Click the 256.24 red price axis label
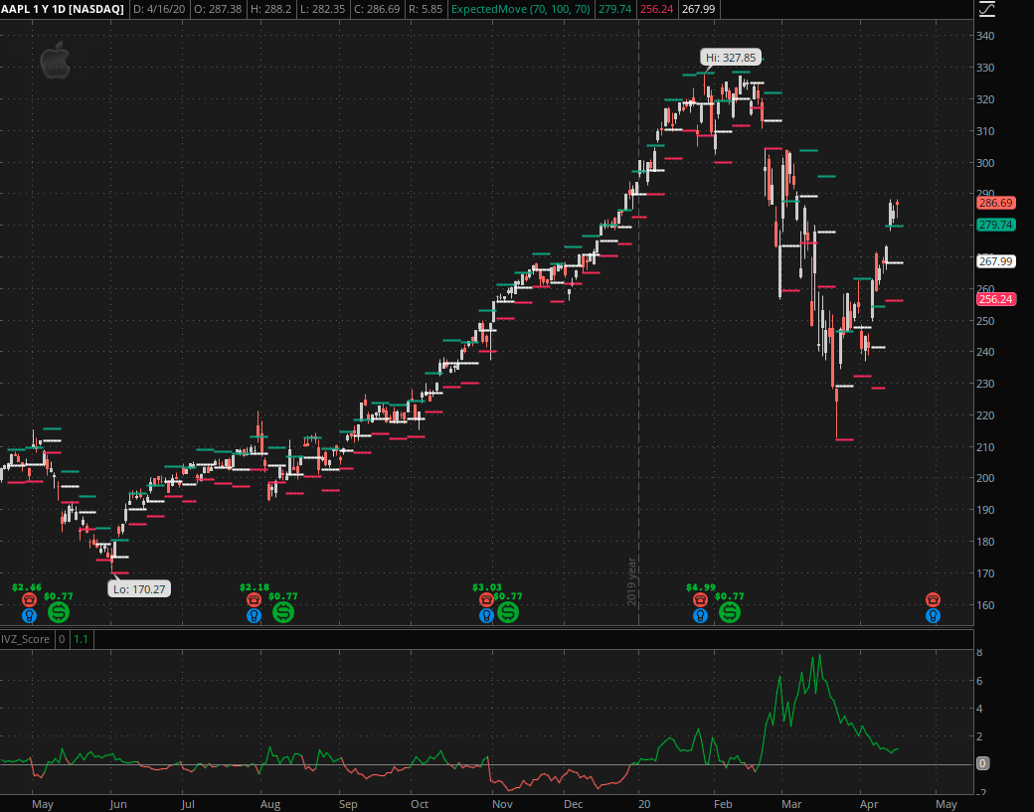1034x812 pixels. (x=996, y=299)
